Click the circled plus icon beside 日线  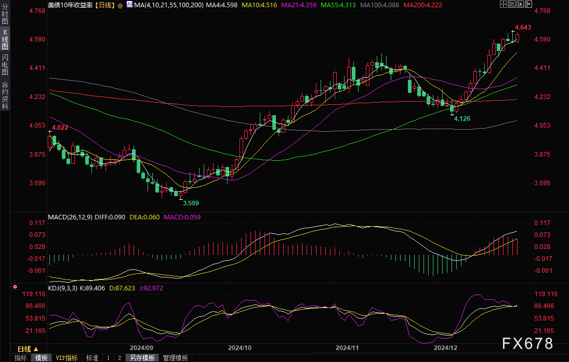tap(121, 5)
